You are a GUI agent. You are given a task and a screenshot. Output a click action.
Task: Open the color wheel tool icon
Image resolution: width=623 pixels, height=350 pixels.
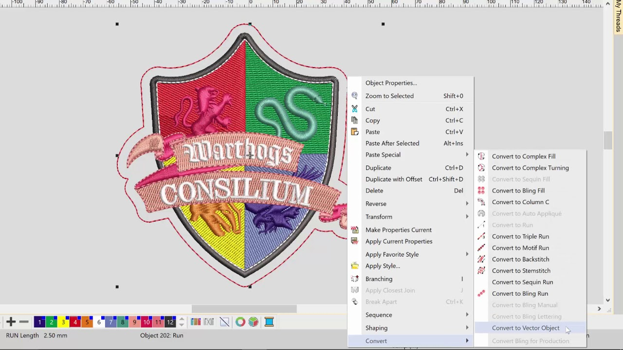point(240,322)
